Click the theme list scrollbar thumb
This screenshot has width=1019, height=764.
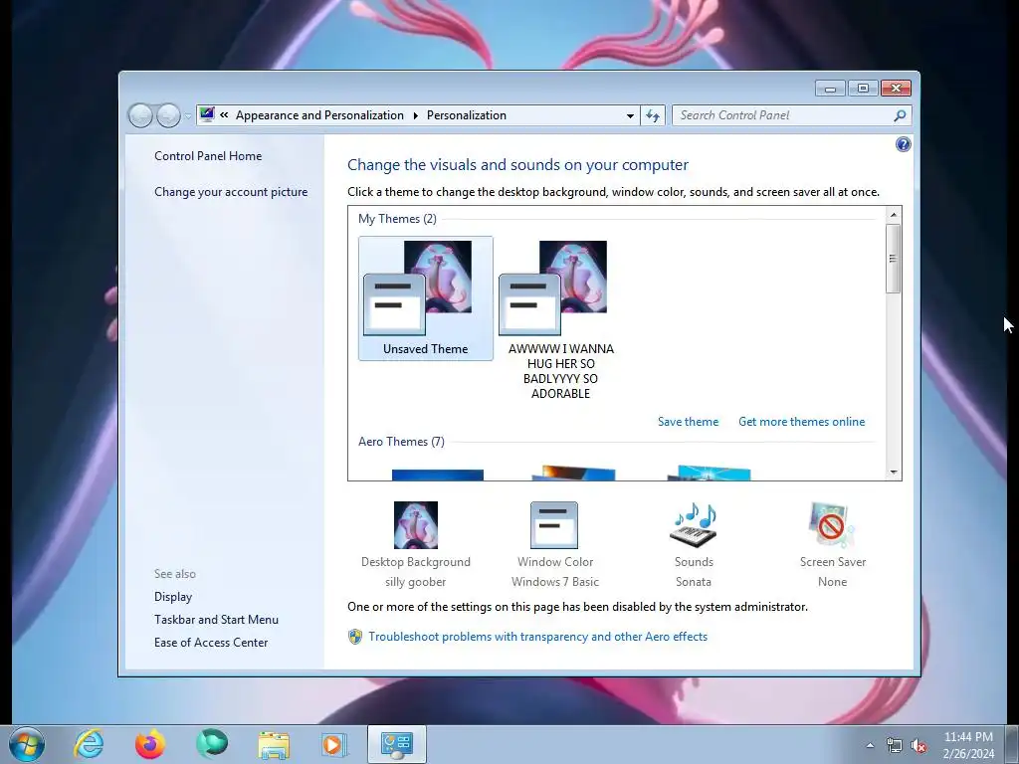click(x=894, y=258)
